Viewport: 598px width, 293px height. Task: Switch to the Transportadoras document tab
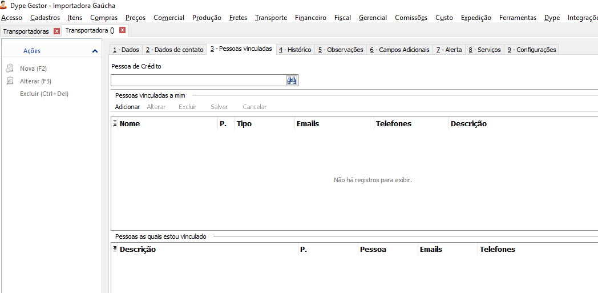tap(26, 31)
